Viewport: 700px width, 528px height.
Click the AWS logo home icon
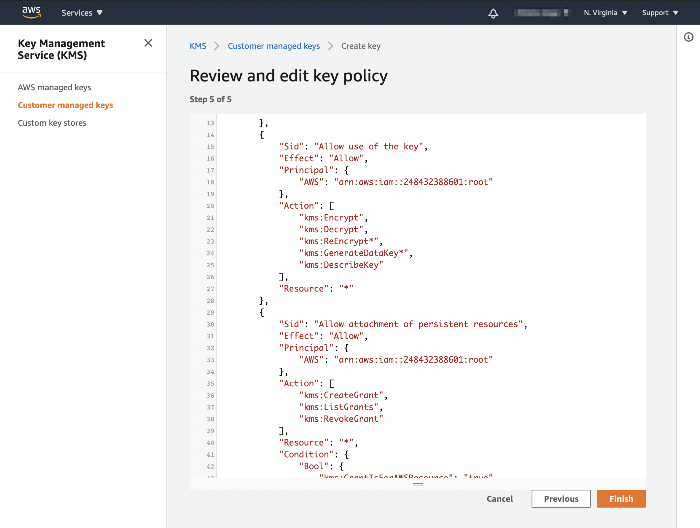point(31,12)
